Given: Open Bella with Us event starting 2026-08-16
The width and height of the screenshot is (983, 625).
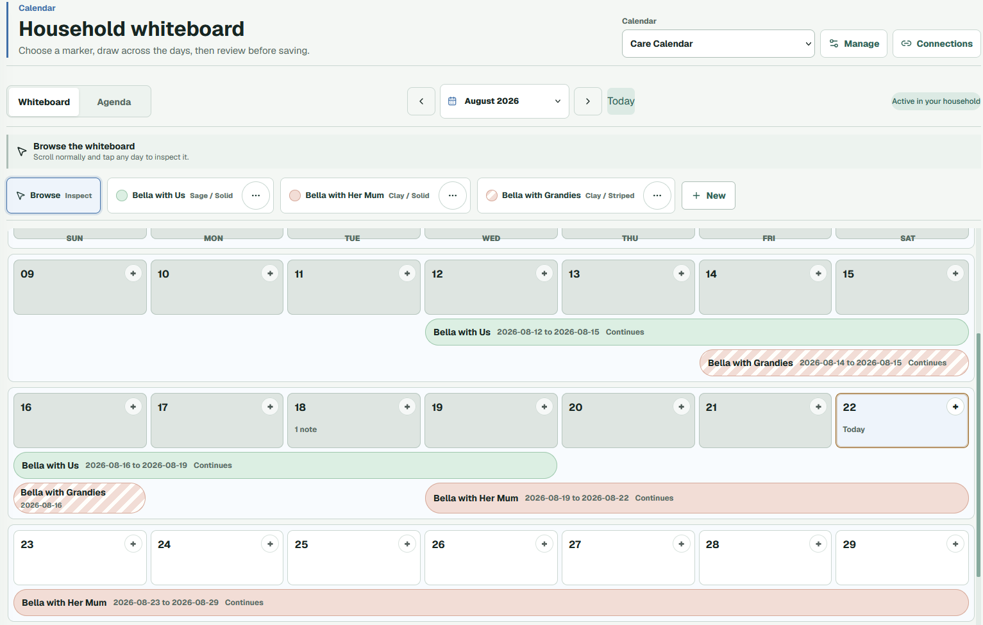Looking at the screenshot, I should pos(285,465).
